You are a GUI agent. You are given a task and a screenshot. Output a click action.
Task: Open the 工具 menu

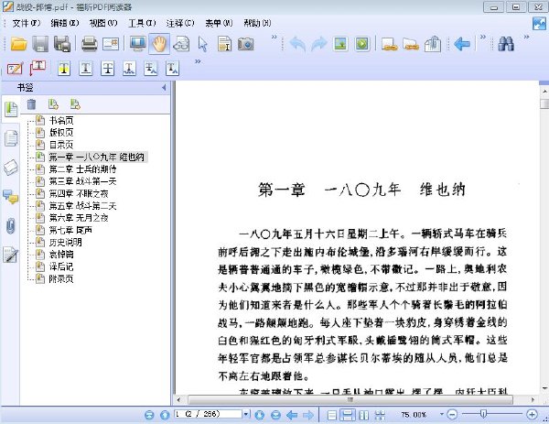tap(142, 23)
